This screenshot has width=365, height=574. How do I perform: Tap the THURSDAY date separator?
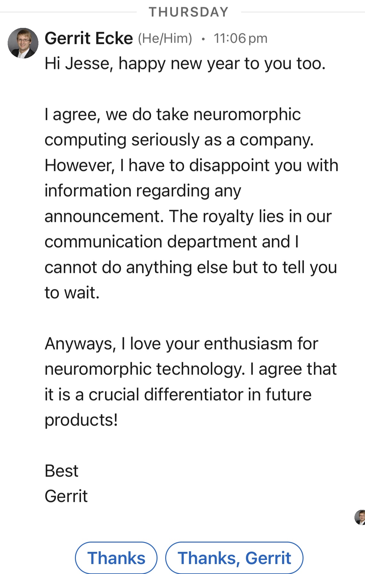click(x=189, y=12)
